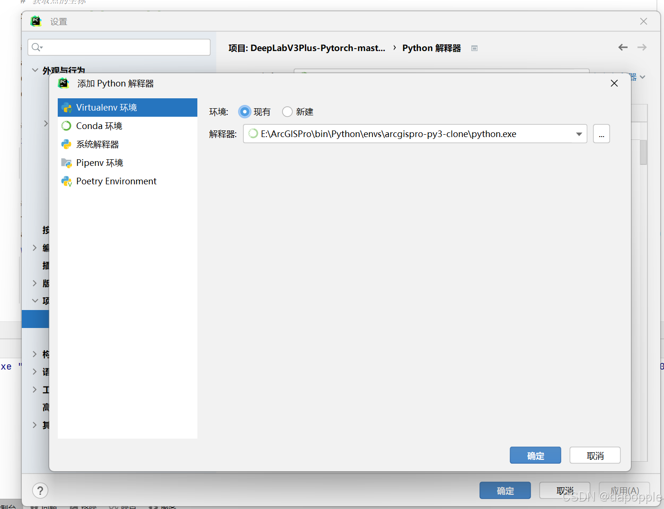Click the Poetry Environment python icon
The height and width of the screenshot is (509, 664).
pos(67,181)
